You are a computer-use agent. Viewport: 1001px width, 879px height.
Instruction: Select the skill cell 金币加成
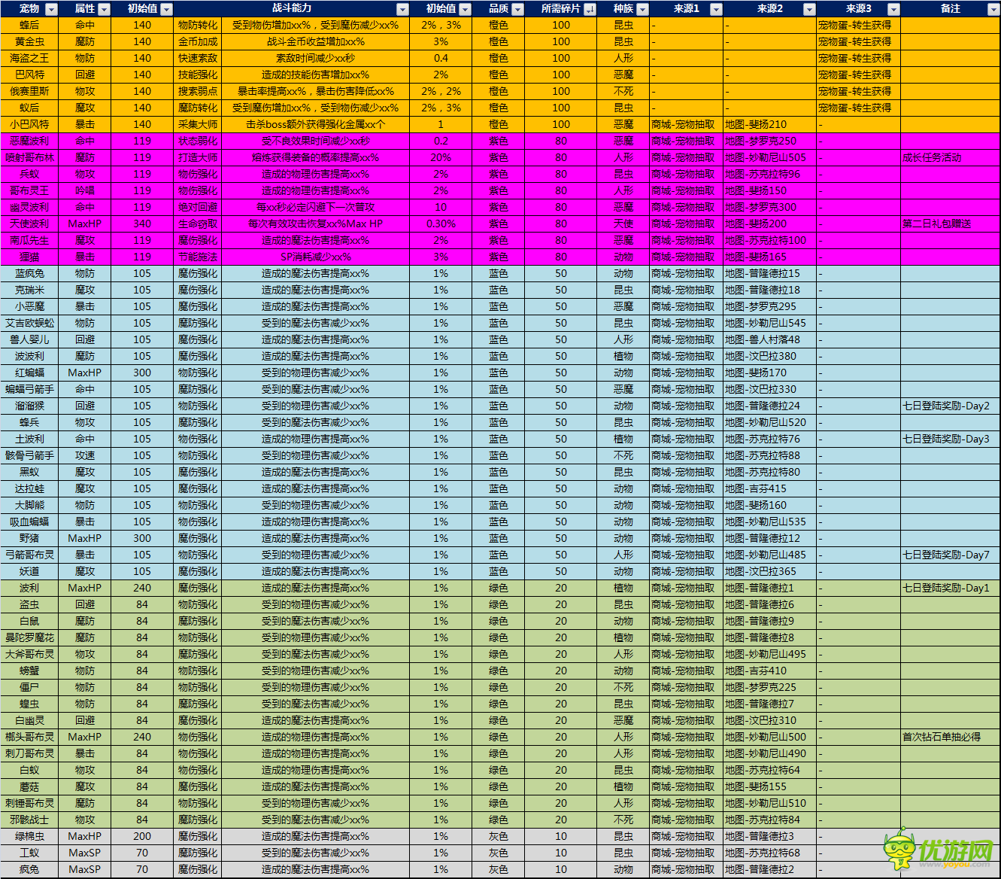click(198, 41)
